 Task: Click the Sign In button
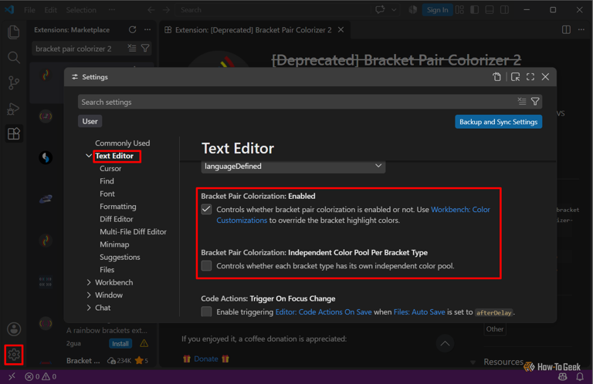(437, 10)
